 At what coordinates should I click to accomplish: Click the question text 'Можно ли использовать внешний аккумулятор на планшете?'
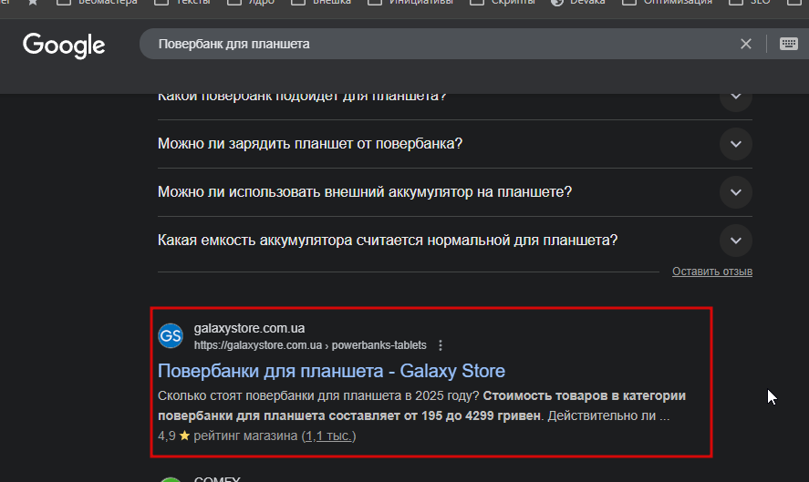365,191
